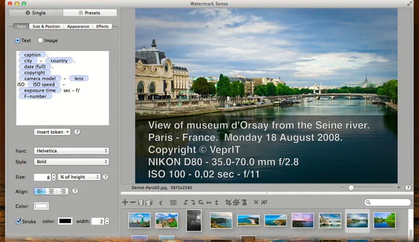Click the stroke width input field
This screenshot has width=419, height=242.
point(98,221)
